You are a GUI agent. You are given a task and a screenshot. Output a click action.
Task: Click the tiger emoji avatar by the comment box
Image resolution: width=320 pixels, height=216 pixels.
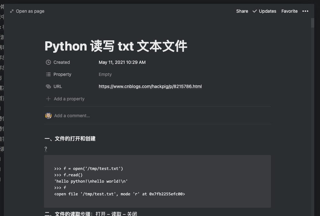click(48, 116)
